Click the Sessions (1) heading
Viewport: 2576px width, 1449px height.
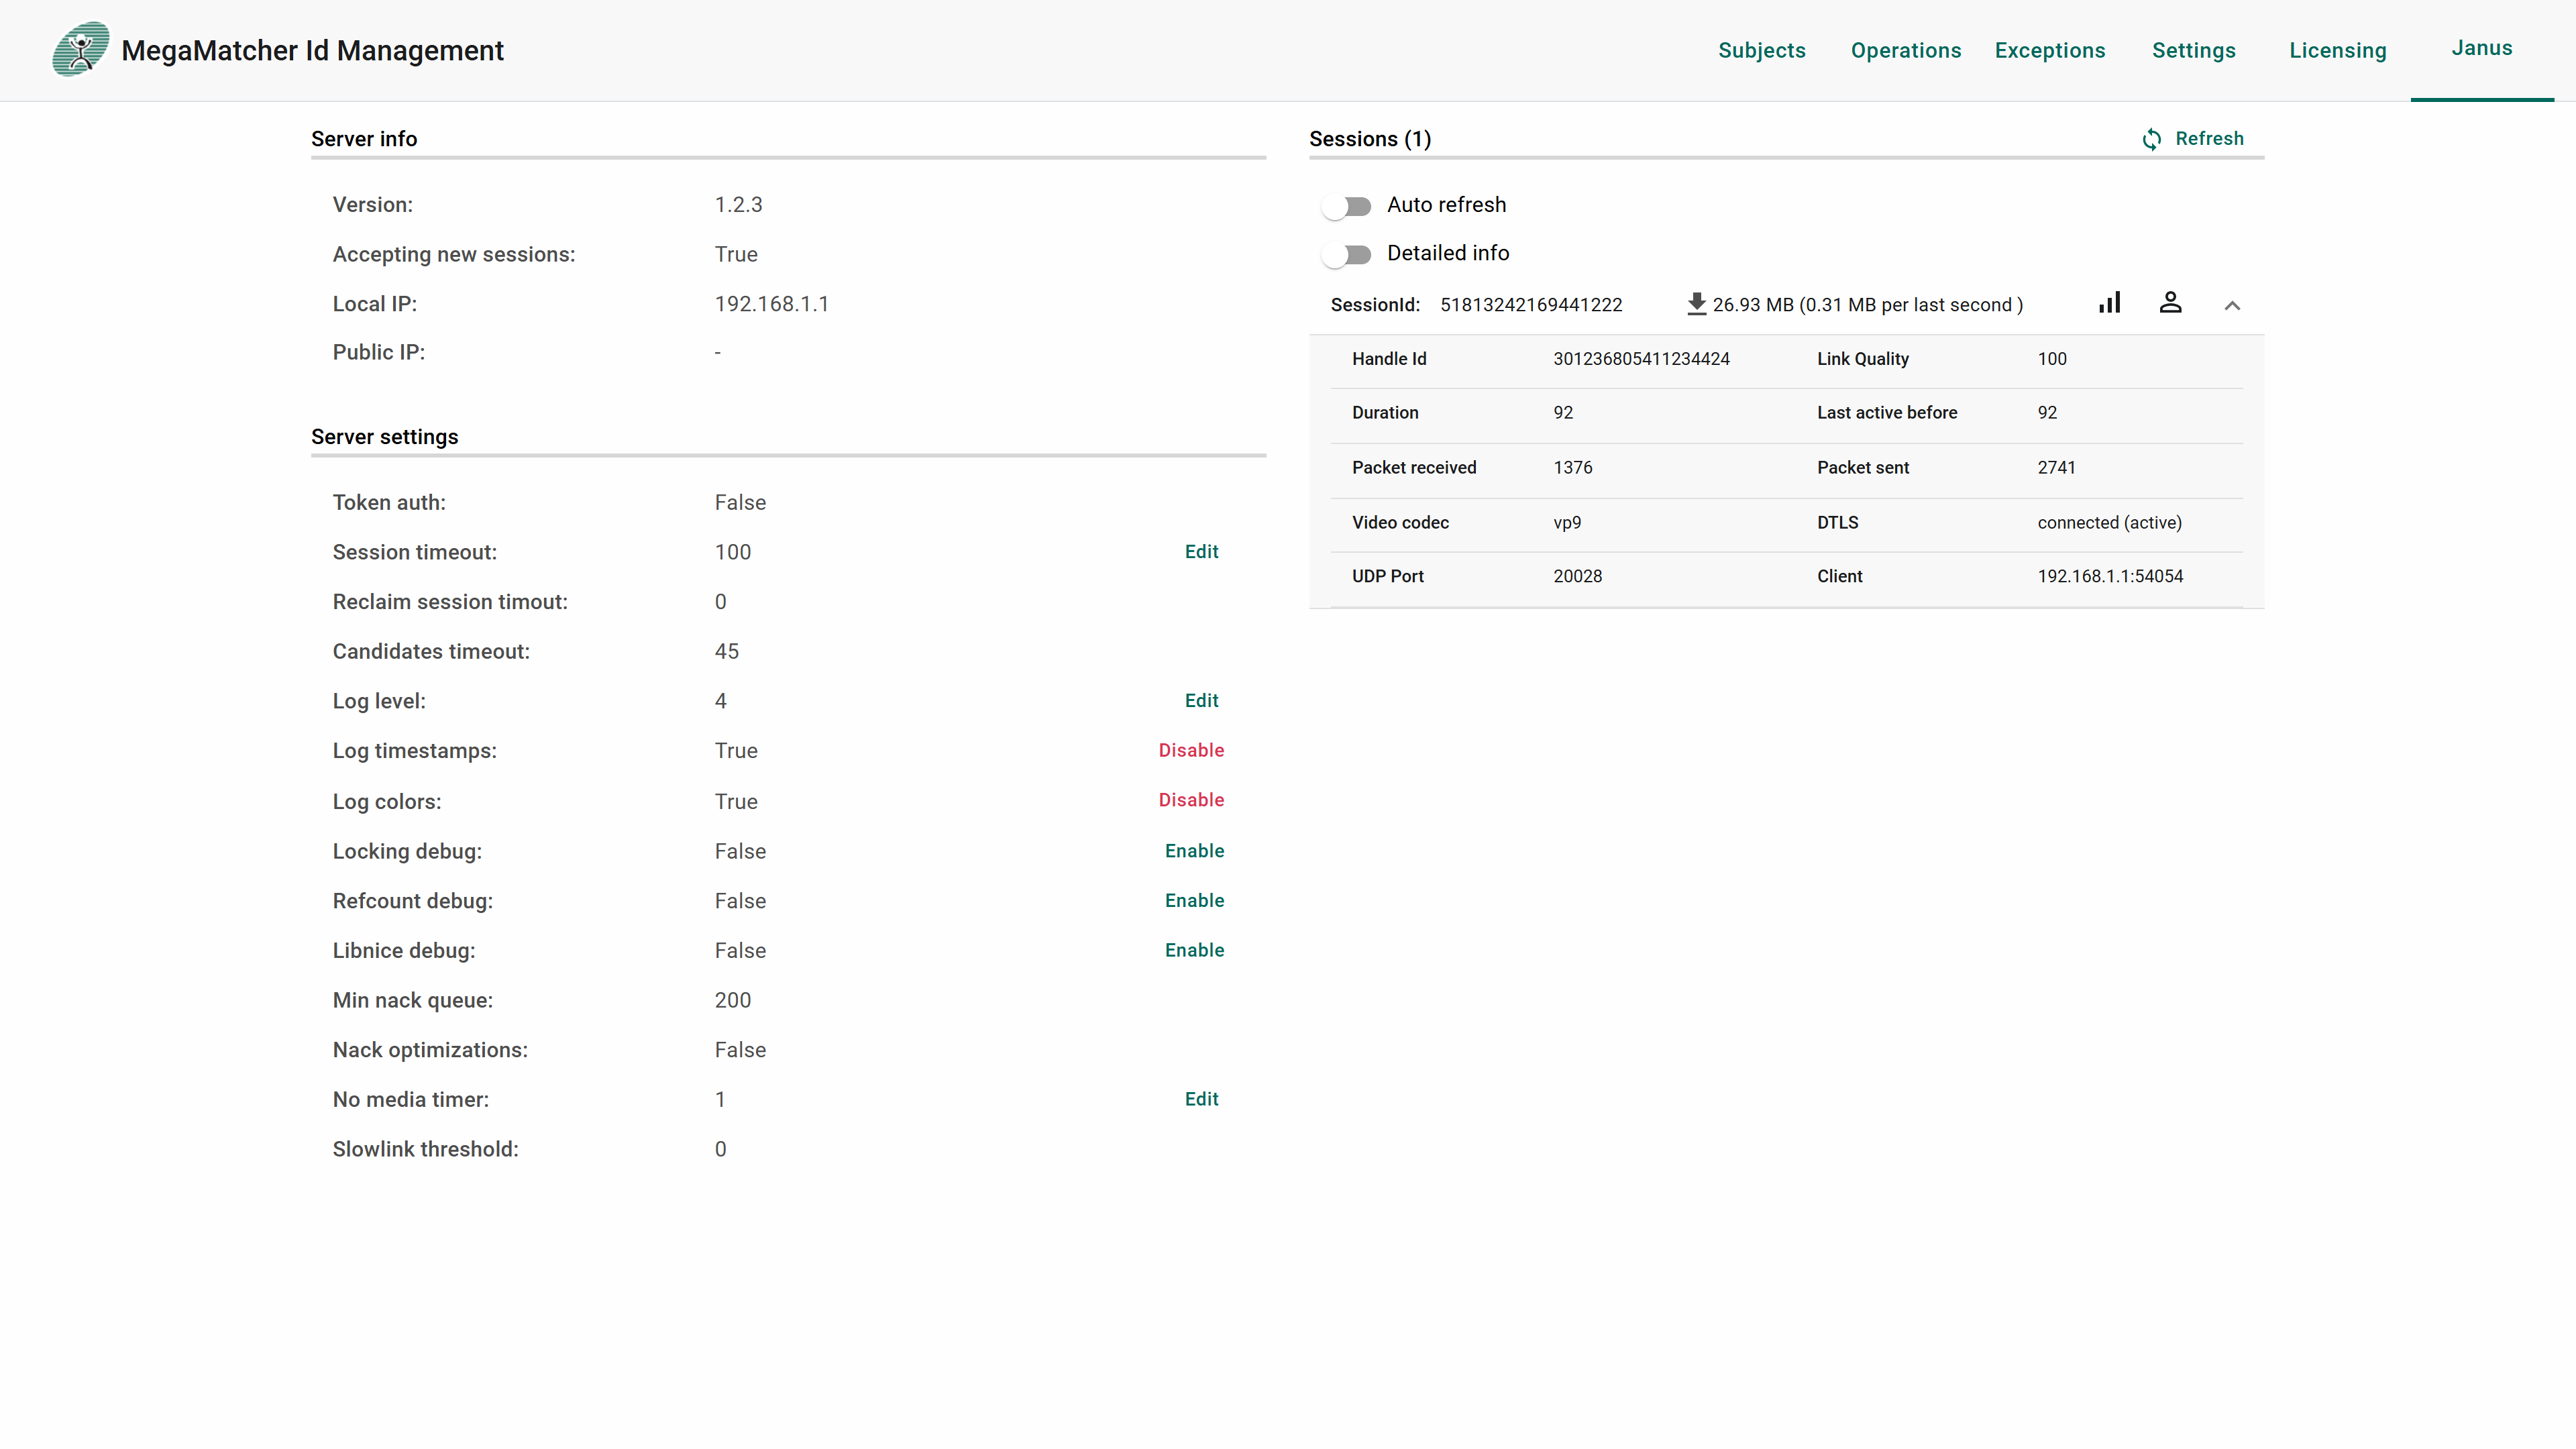[1369, 139]
